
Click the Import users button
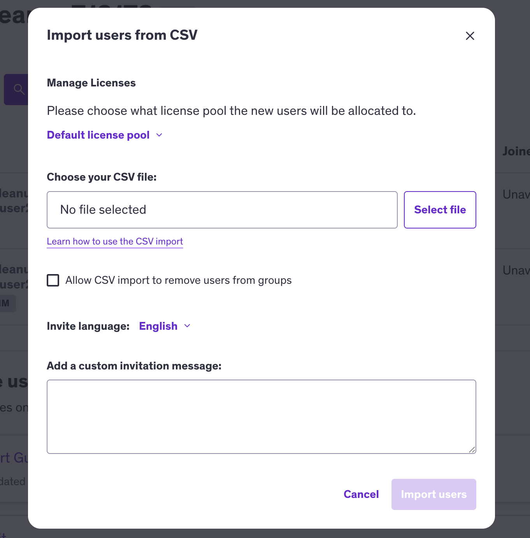[x=433, y=494]
